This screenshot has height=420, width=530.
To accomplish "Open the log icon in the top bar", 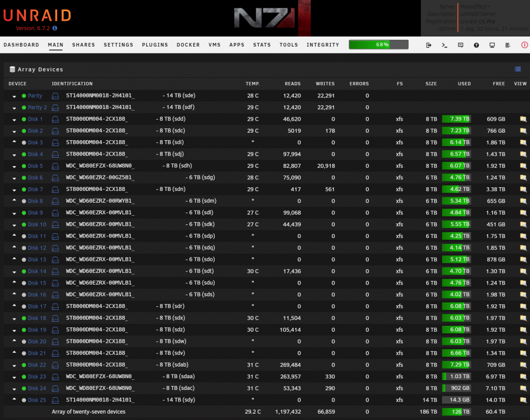I will coord(508,45).
